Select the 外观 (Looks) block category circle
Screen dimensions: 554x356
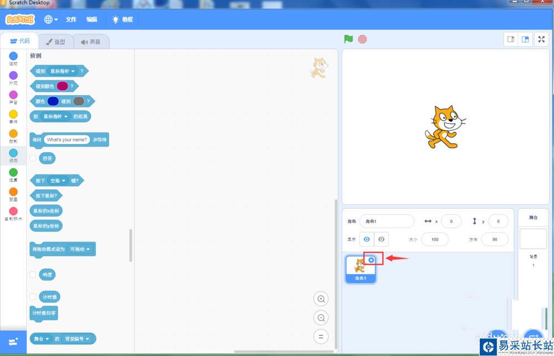(13, 75)
